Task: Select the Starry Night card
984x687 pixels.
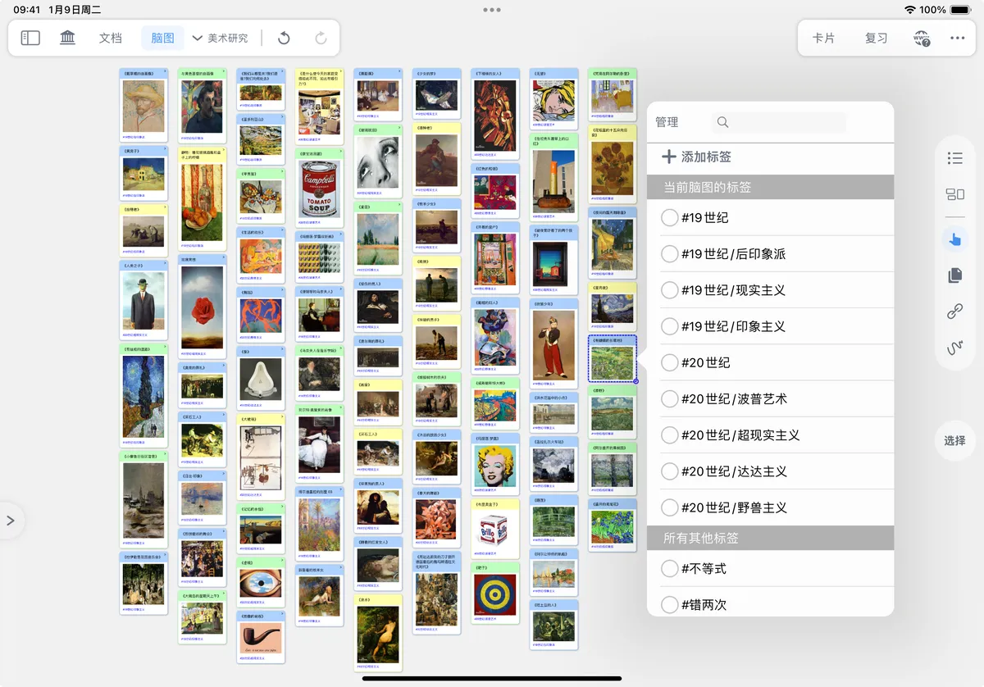Action: (613, 306)
